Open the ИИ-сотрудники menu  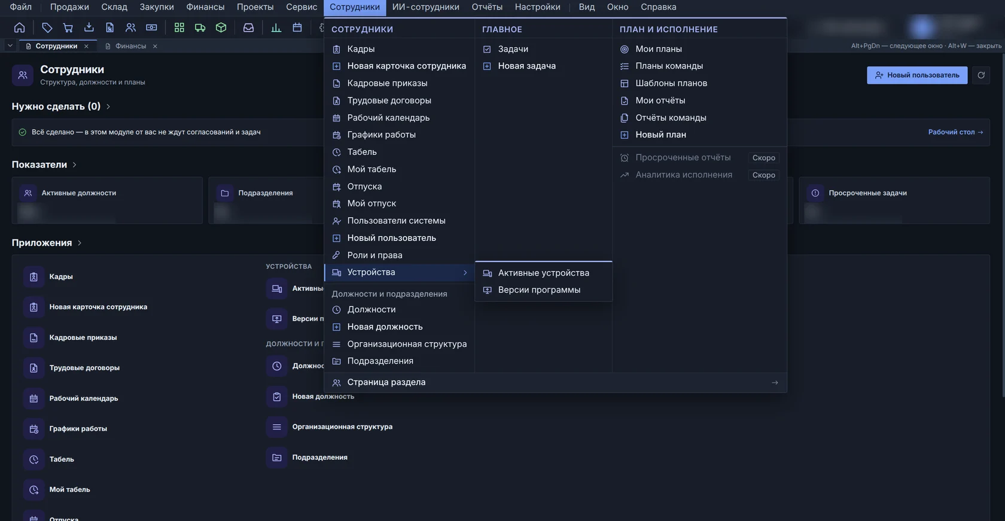click(426, 7)
